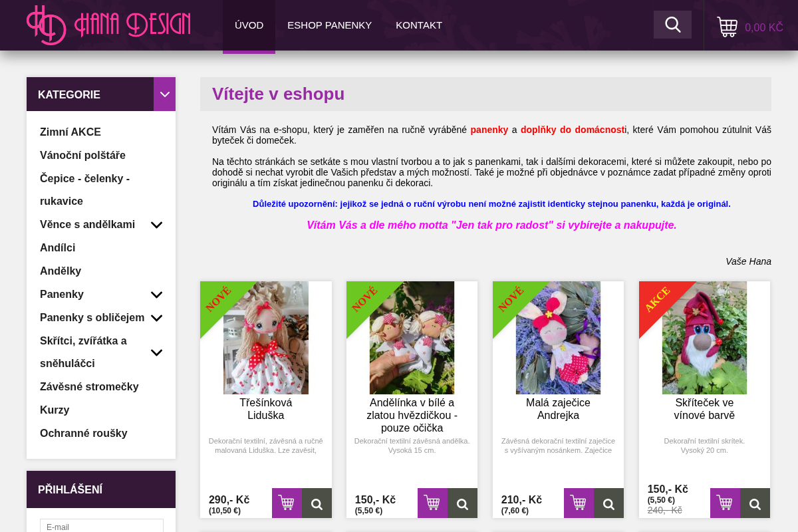Open Třešínková Liduška product photo
798x532 pixels.
(x=266, y=338)
